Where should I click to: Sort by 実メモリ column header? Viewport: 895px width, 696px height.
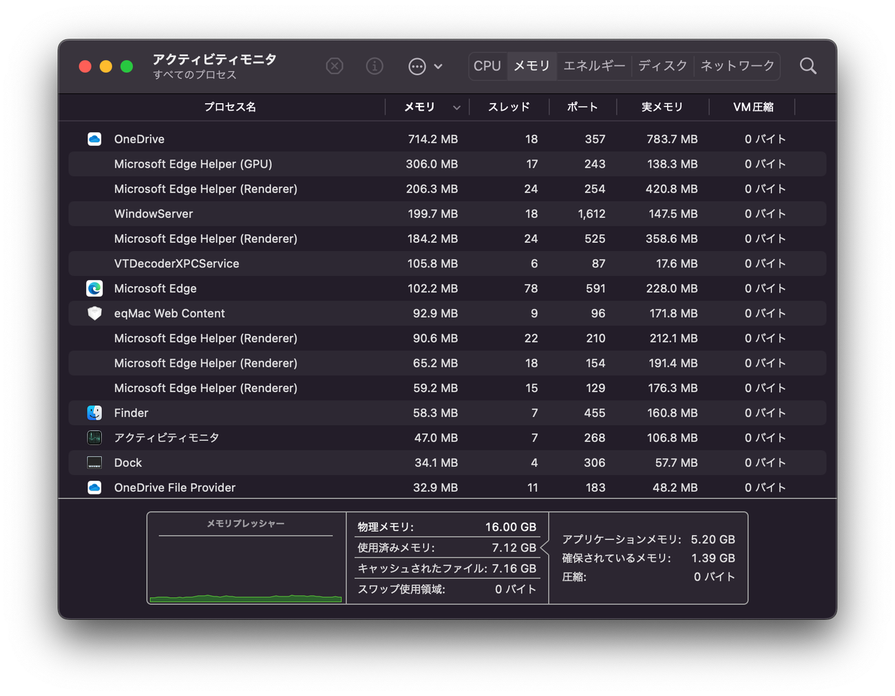click(x=662, y=107)
